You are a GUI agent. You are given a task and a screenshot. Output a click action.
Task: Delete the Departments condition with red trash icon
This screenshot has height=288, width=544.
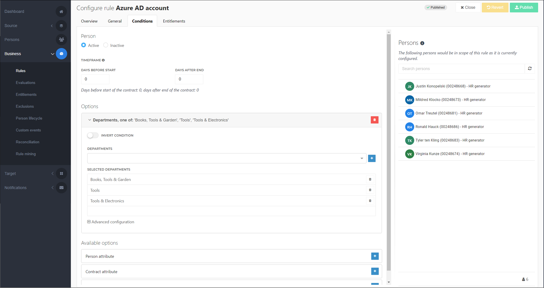pyautogui.click(x=375, y=120)
